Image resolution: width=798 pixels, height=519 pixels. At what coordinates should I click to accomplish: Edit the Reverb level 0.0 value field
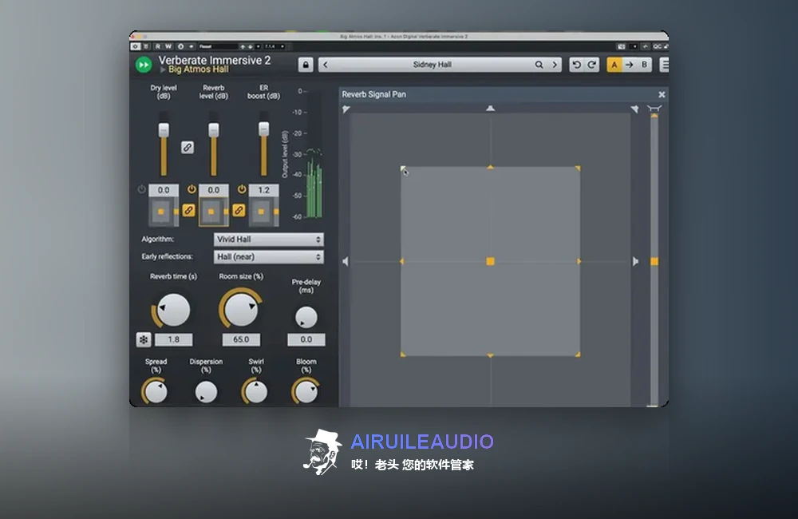214,190
